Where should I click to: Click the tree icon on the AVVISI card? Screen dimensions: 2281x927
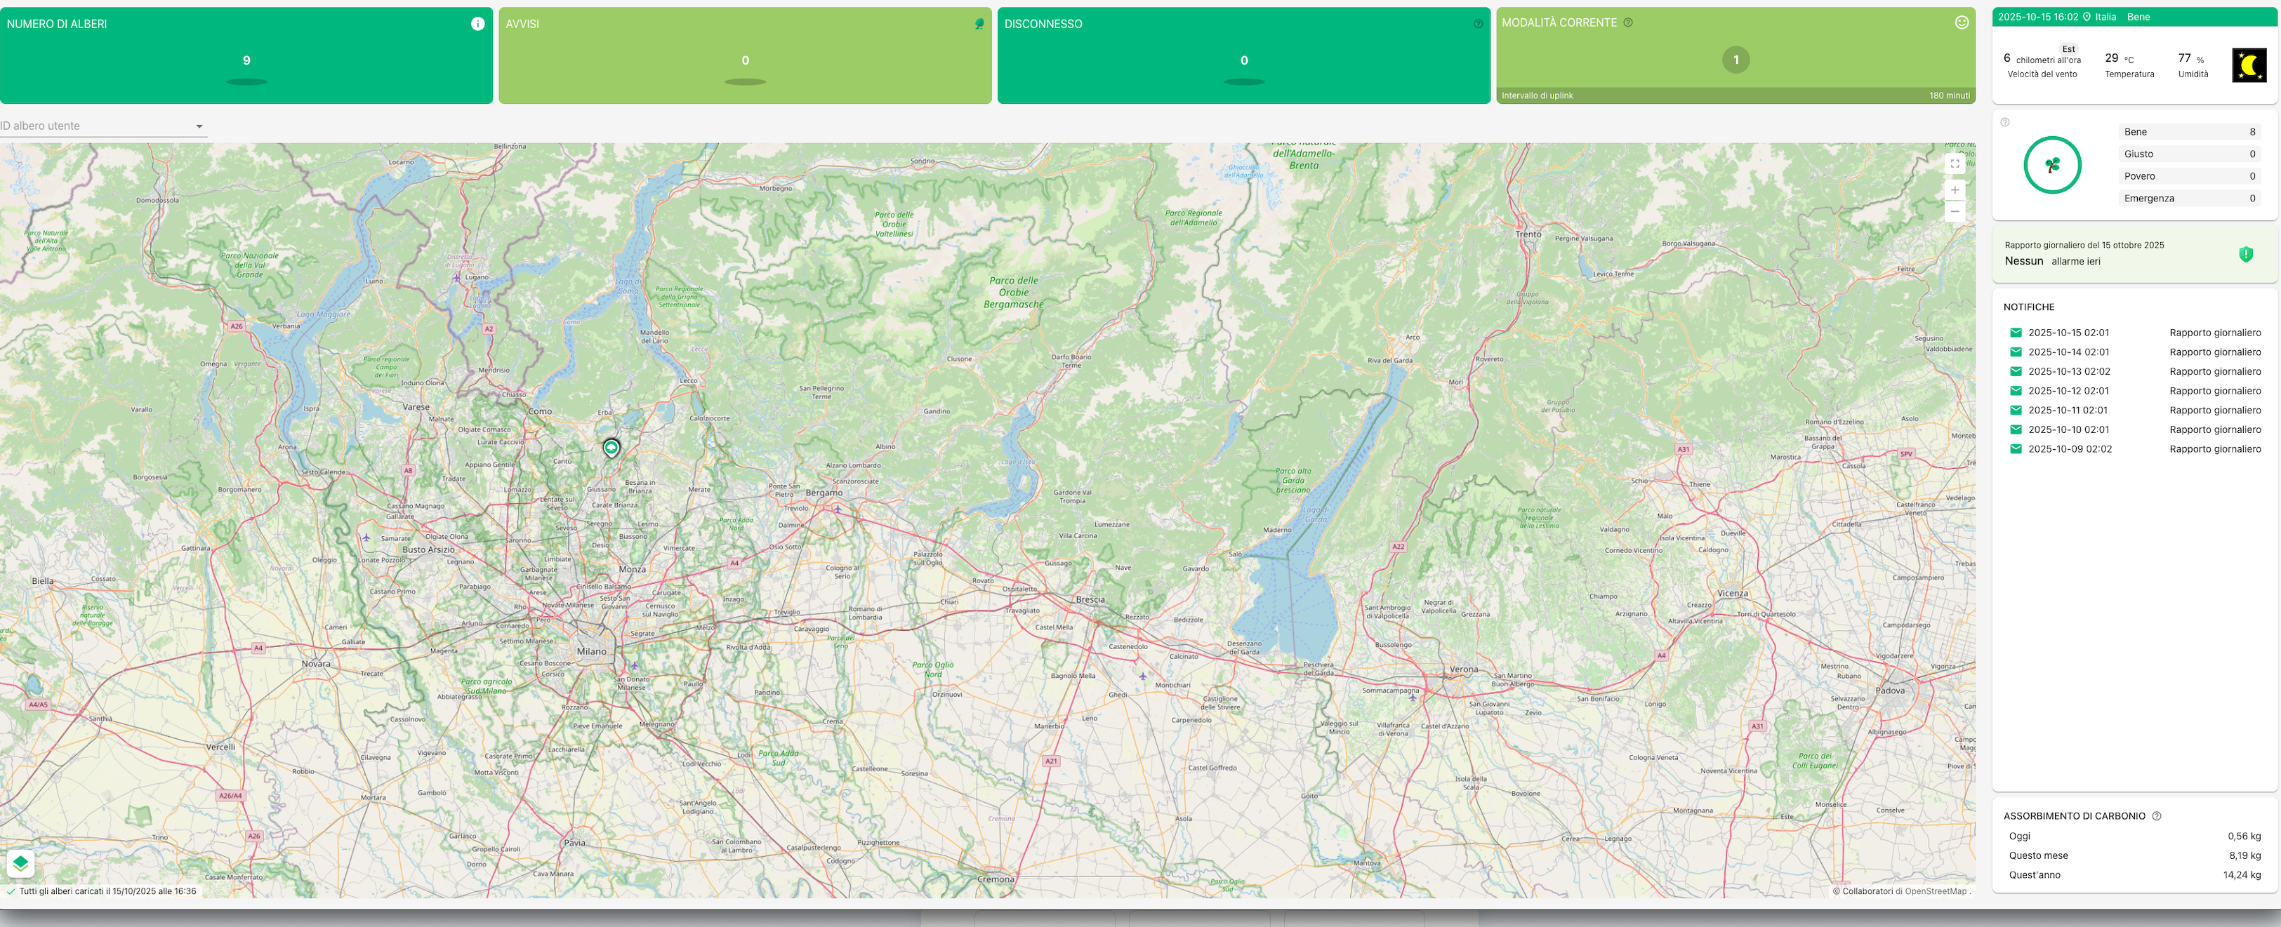click(979, 23)
